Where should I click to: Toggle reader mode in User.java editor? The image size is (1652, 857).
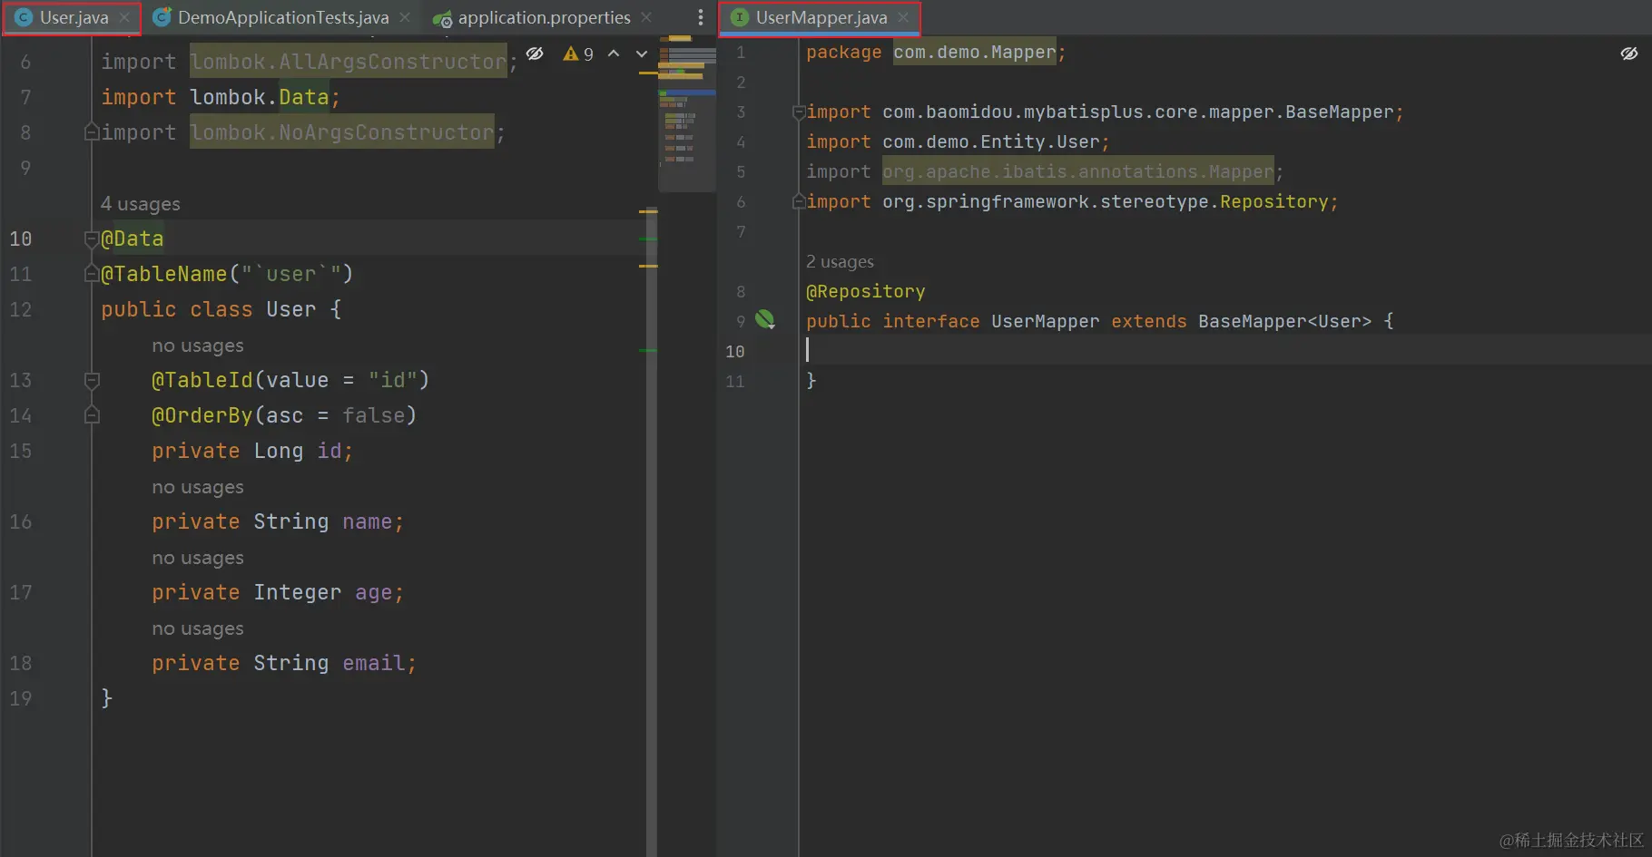click(x=535, y=54)
